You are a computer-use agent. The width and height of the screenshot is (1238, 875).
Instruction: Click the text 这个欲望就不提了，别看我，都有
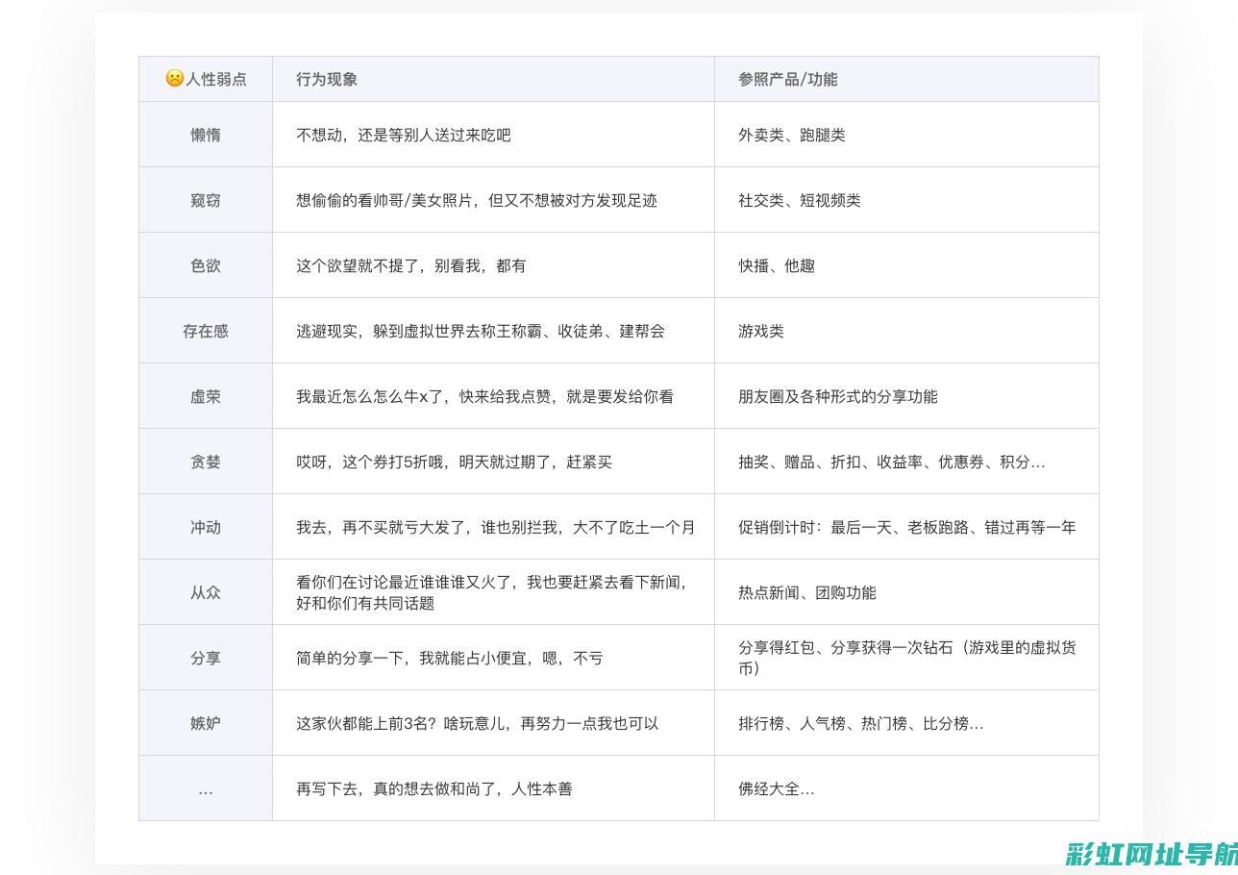[x=411, y=265]
